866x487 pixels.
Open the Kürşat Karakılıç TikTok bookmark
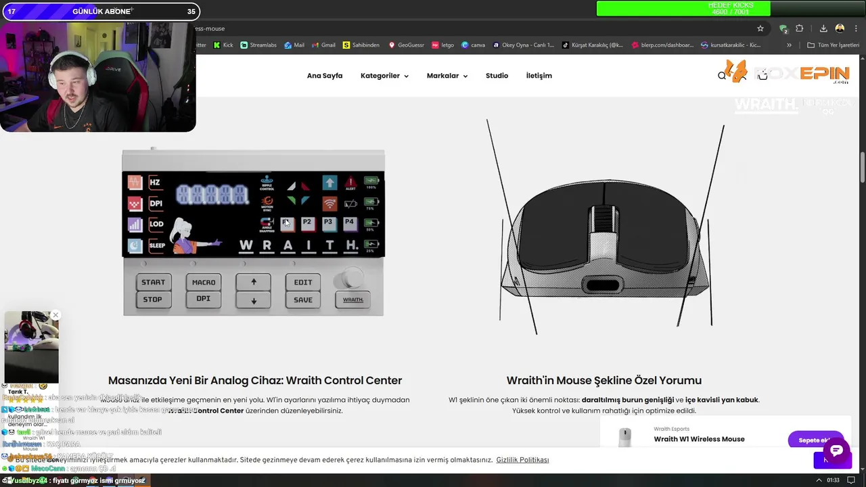tap(593, 45)
